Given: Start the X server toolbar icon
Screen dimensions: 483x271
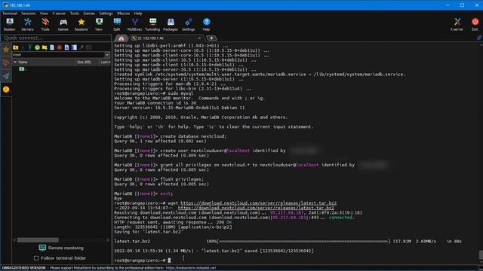Looking at the screenshot, I should pos(457,24).
